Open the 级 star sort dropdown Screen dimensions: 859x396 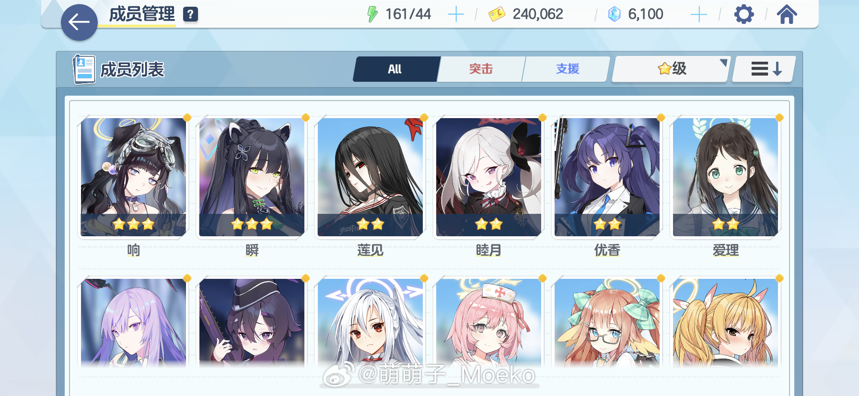tap(671, 69)
